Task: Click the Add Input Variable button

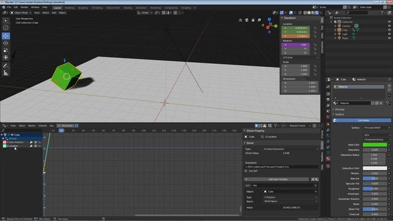Action: click(x=276, y=179)
